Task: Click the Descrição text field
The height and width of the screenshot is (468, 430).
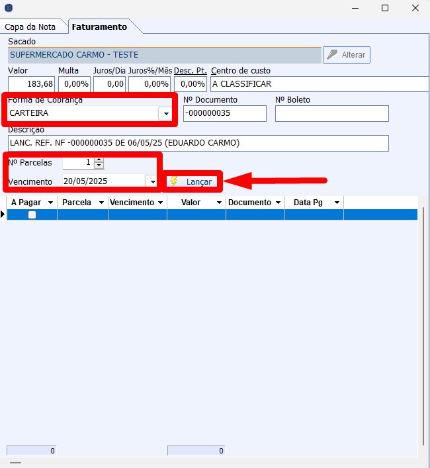Action: click(x=198, y=143)
